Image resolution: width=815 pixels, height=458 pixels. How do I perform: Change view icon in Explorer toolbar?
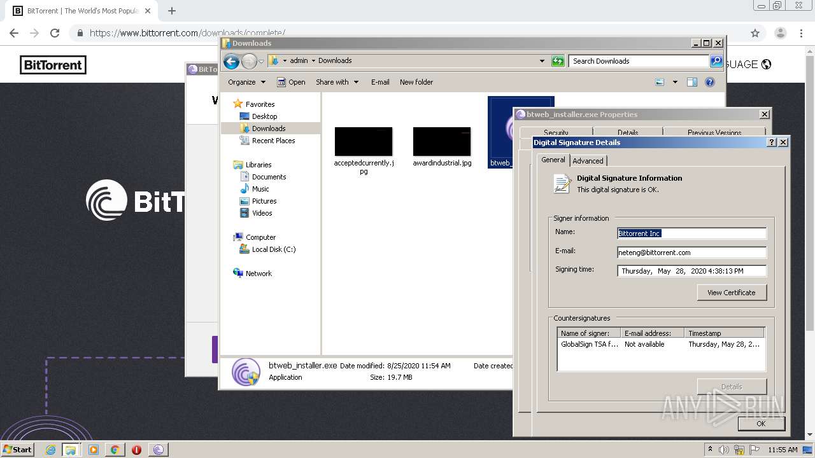click(660, 82)
